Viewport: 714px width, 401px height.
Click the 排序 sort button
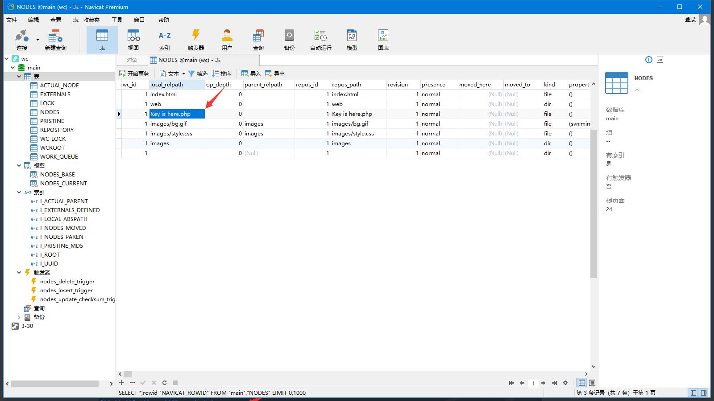click(x=221, y=74)
